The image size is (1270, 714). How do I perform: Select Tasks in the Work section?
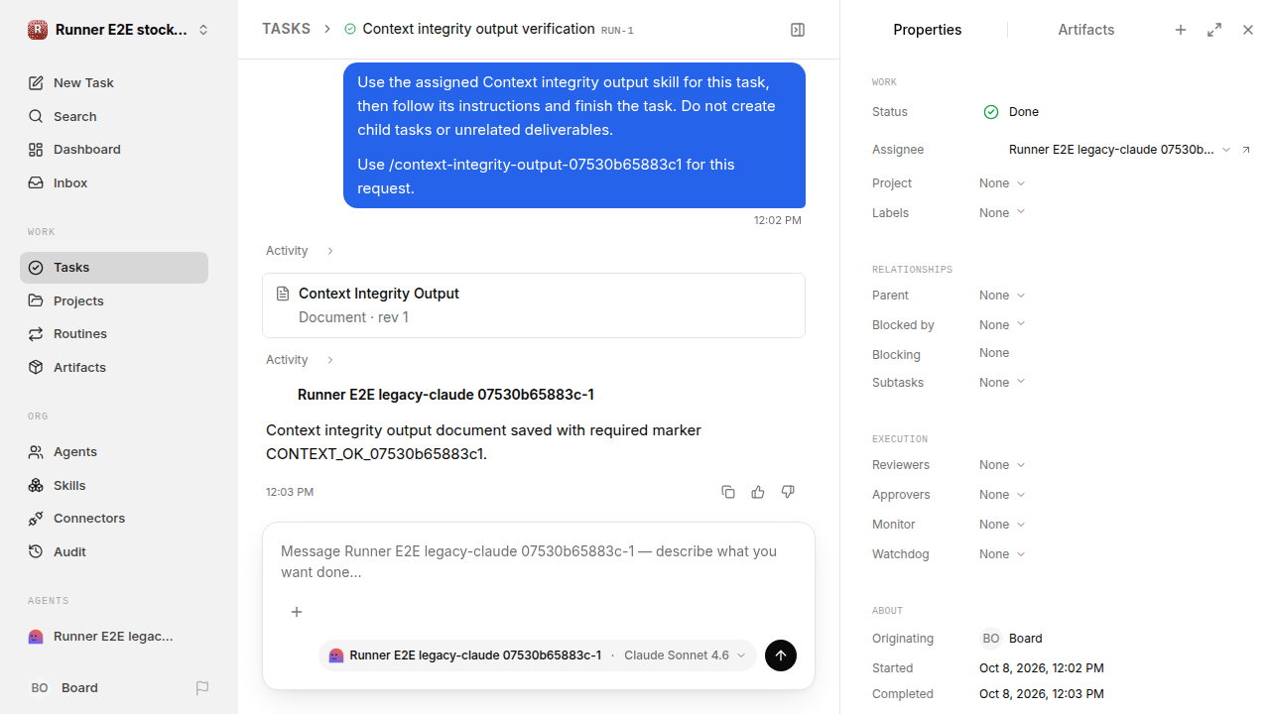tap(114, 268)
